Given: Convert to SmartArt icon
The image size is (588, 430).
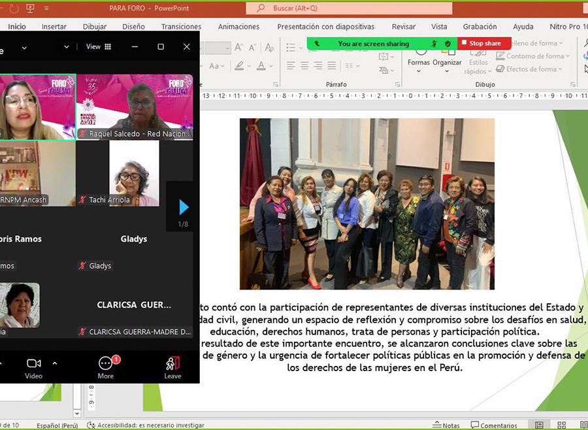Looking at the screenshot, I should [386, 70].
